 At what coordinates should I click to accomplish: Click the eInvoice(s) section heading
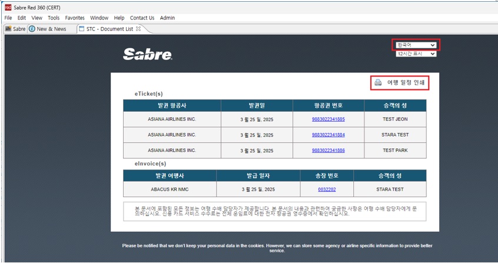(x=150, y=164)
